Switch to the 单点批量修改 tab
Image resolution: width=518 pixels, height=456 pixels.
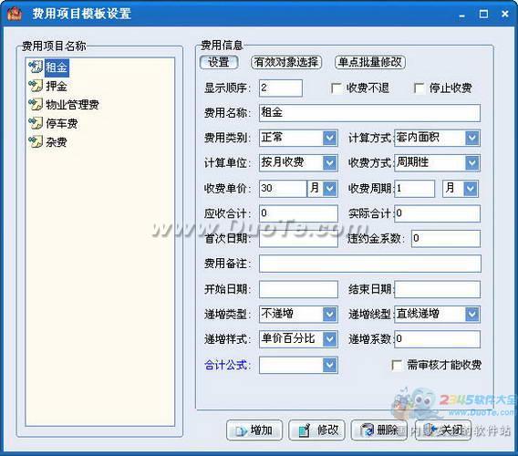(370, 62)
